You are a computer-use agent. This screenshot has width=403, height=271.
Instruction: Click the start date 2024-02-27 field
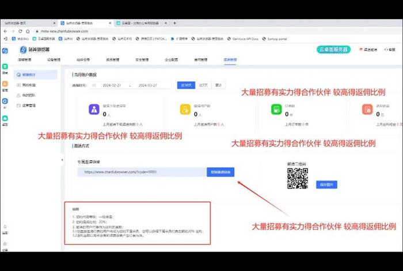pyautogui.click(x=112, y=85)
